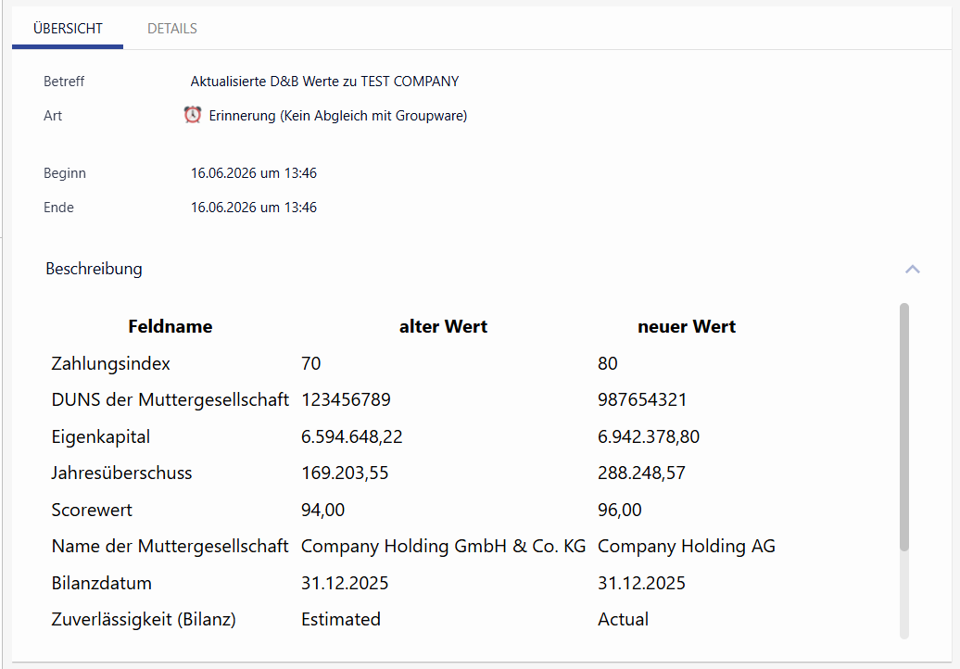Click Eigenkapital old value 6.594.648,22
The height and width of the screenshot is (669, 960).
point(352,437)
